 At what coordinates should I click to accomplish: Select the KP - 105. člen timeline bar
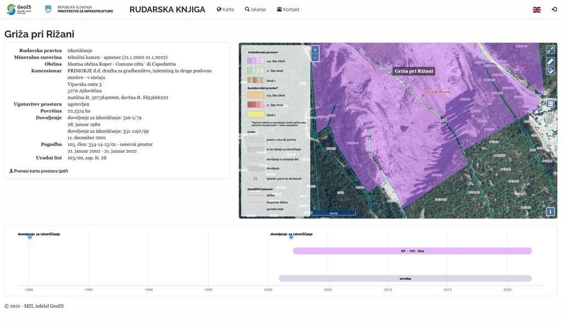click(x=412, y=251)
